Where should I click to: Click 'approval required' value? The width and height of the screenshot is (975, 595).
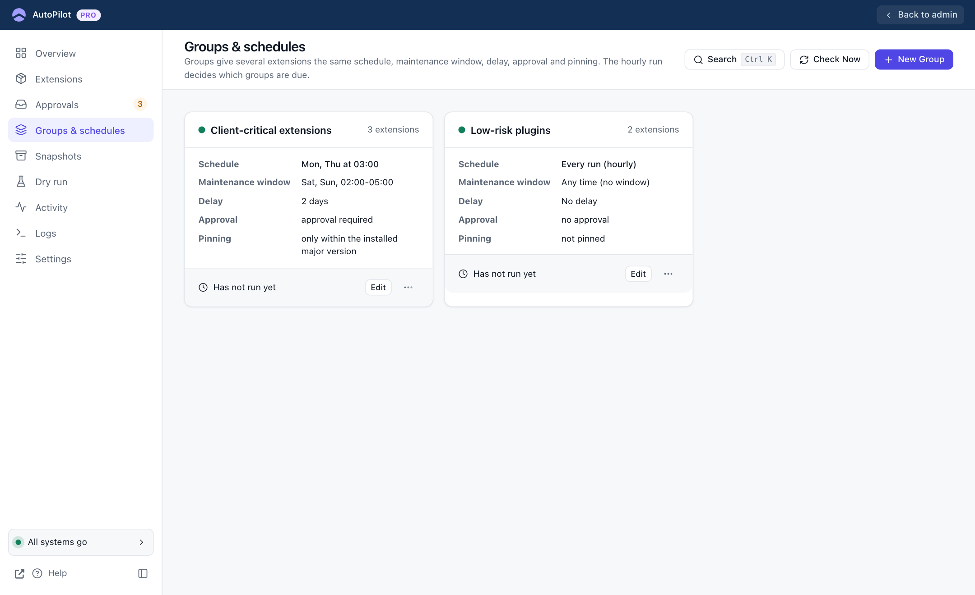point(337,220)
